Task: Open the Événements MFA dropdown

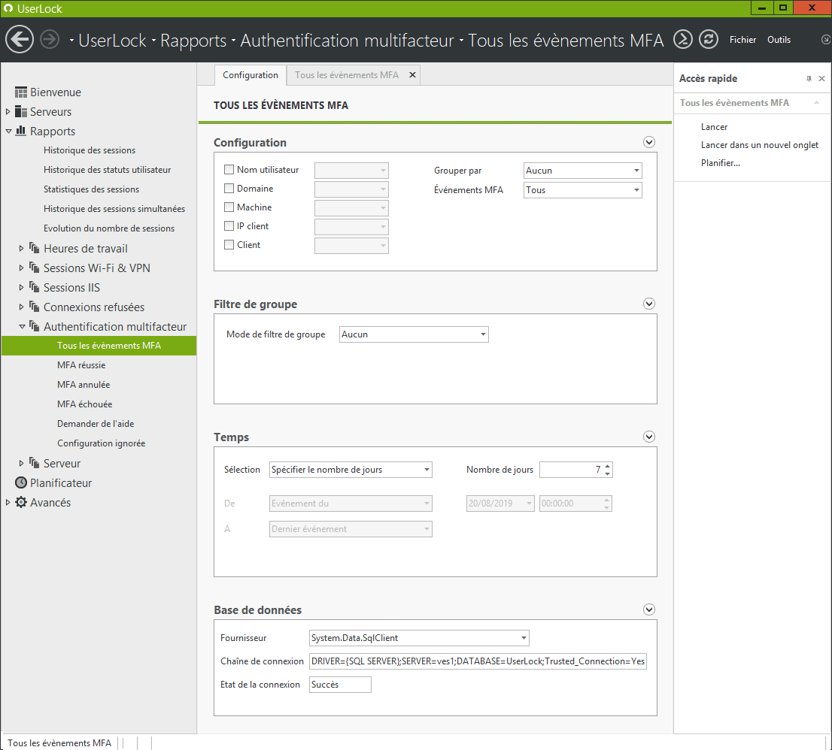Action: 582,190
